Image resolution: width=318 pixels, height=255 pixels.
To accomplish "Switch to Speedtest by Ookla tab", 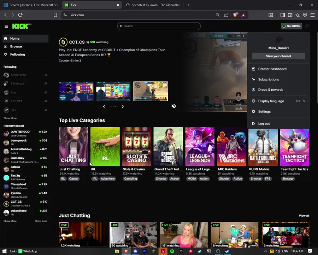I will [x=153, y=5].
